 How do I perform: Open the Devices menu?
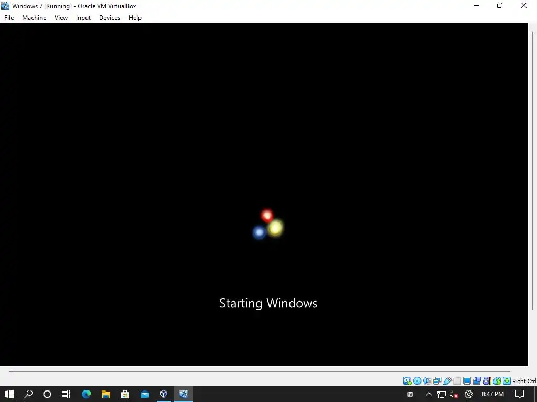pos(110,18)
